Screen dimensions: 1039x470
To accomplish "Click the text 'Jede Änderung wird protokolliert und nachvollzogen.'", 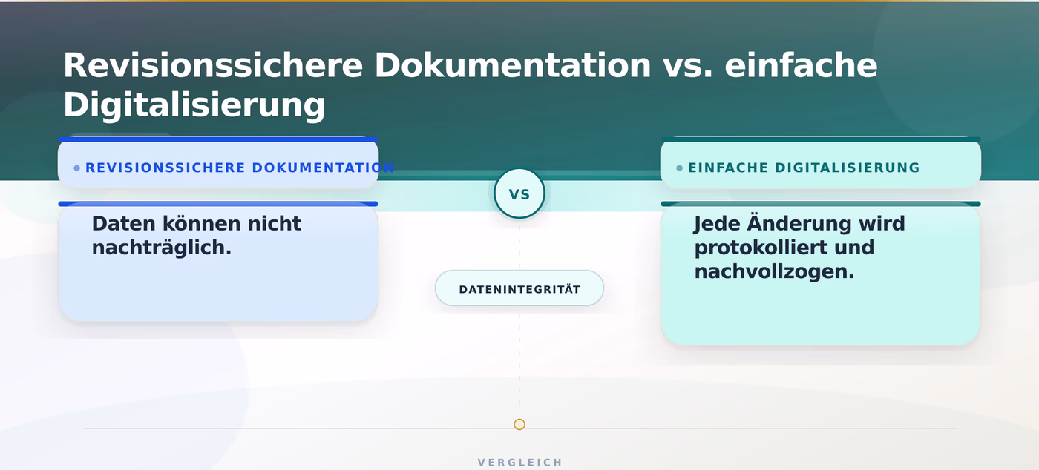I will click(x=800, y=247).
